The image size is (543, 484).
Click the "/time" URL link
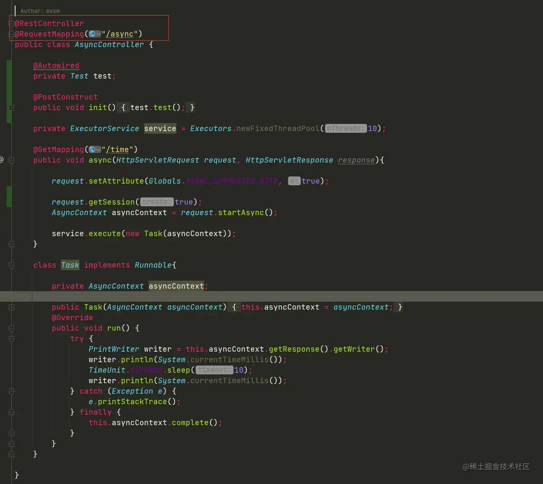(x=118, y=150)
